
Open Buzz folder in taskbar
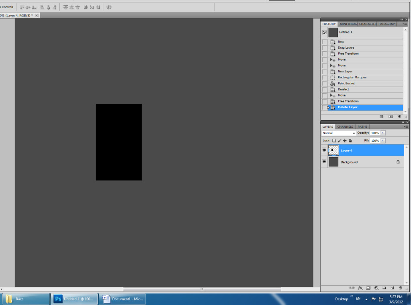(x=25, y=299)
